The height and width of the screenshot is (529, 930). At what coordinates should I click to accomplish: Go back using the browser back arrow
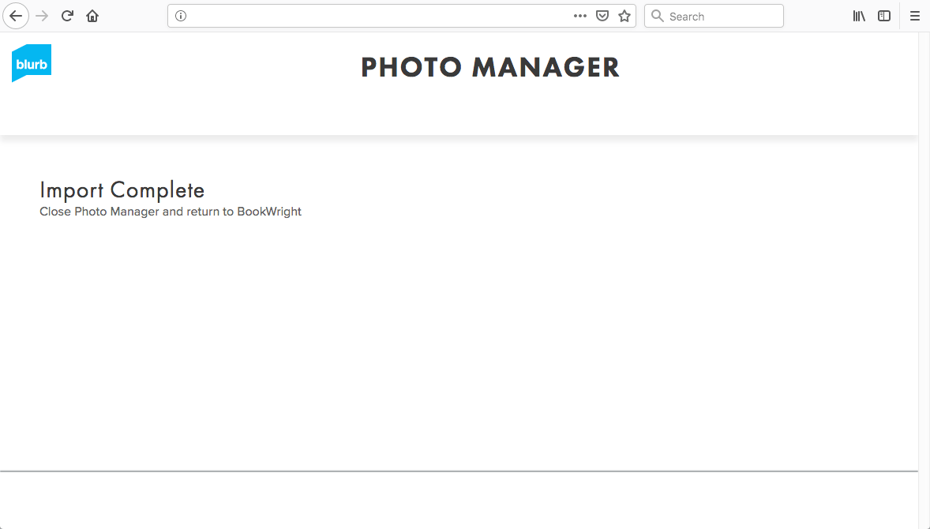coord(16,16)
